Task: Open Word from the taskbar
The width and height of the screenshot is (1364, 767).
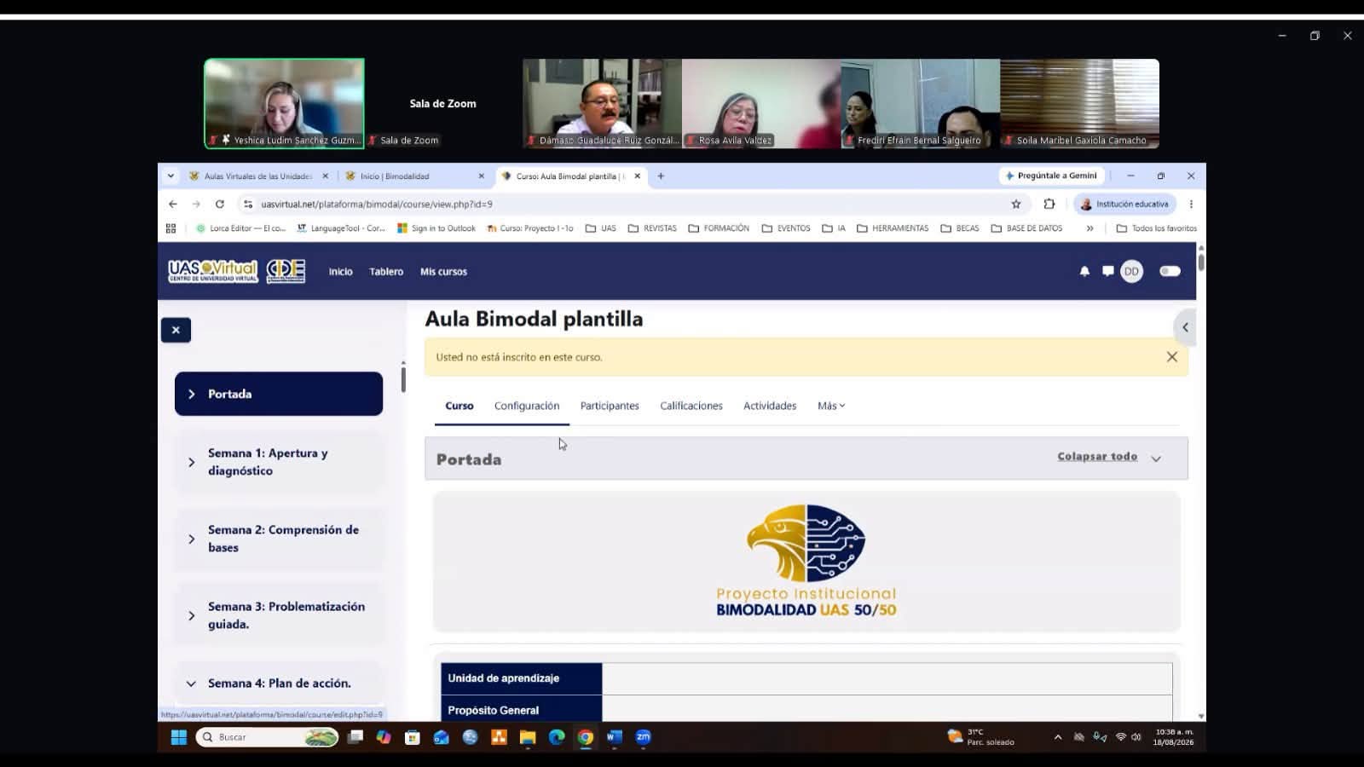Action: point(615,737)
